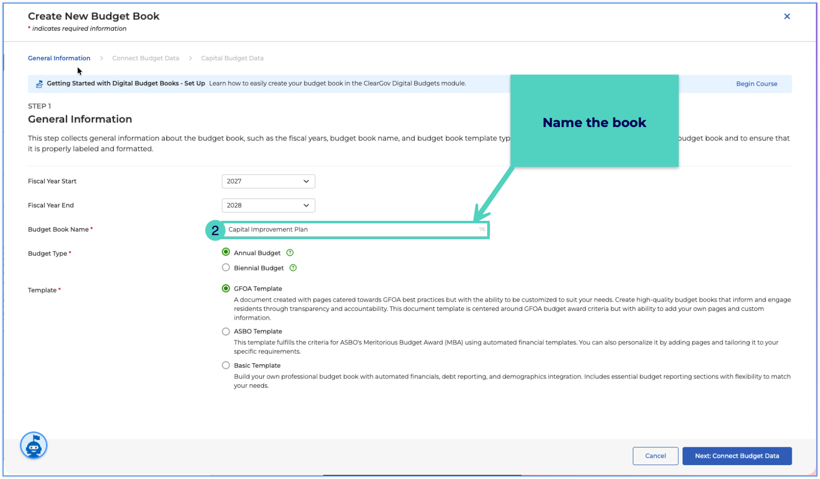This screenshot has width=820, height=479.
Task: Open the robot assistant chat icon
Action: click(x=34, y=446)
